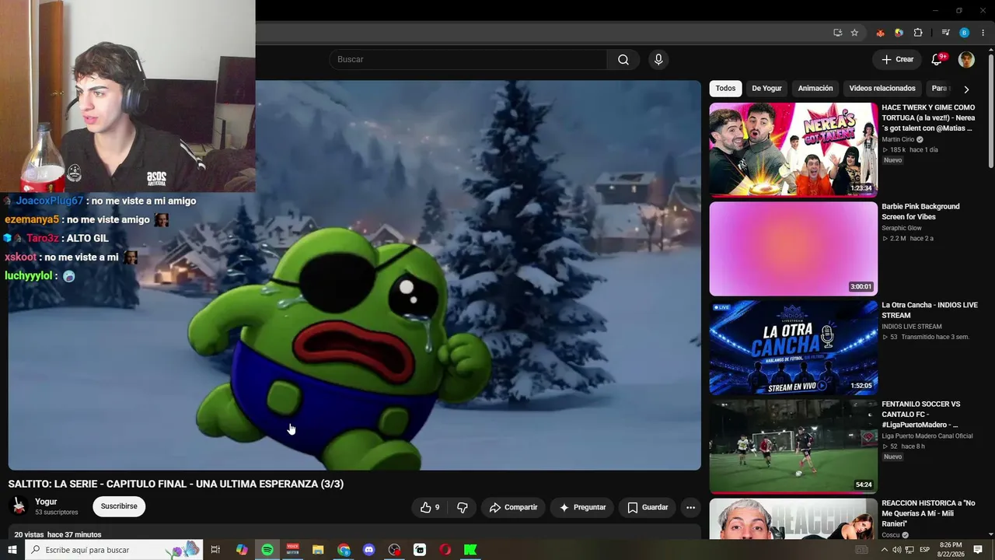
Task: Click into the YouTube Buscar search field
Action: pyautogui.click(x=468, y=60)
